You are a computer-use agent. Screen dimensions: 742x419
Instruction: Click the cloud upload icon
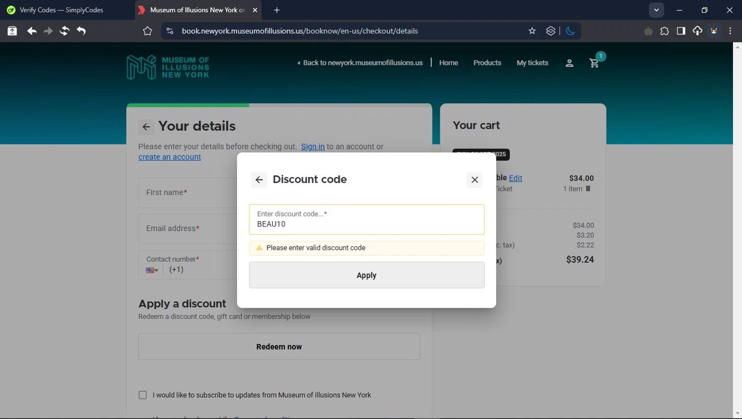[x=697, y=31]
